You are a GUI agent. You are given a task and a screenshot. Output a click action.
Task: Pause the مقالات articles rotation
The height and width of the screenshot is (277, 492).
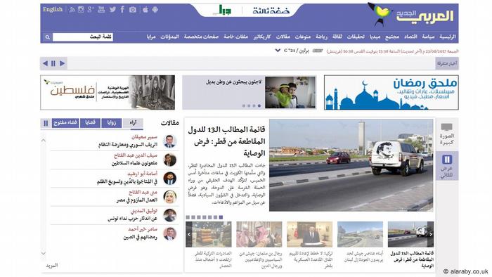[46, 123]
